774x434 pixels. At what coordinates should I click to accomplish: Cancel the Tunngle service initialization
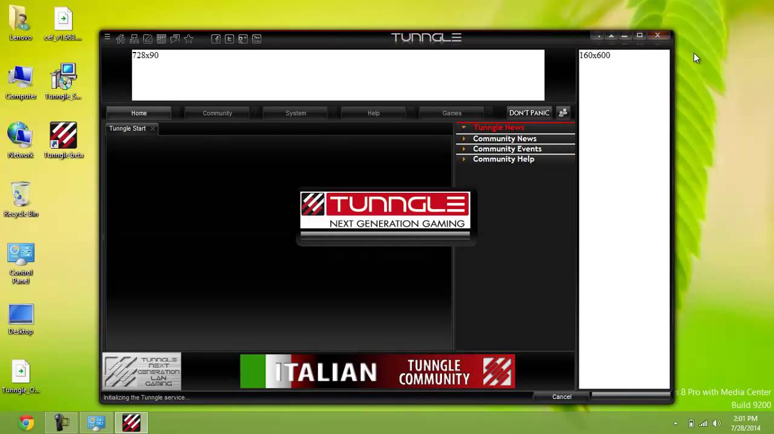562,397
